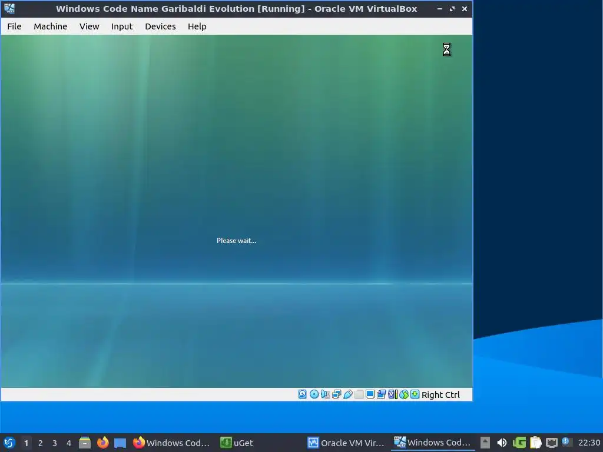Image resolution: width=603 pixels, height=452 pixels.
Task: Launch the file manager from taskbar
Action: point(85,443)
